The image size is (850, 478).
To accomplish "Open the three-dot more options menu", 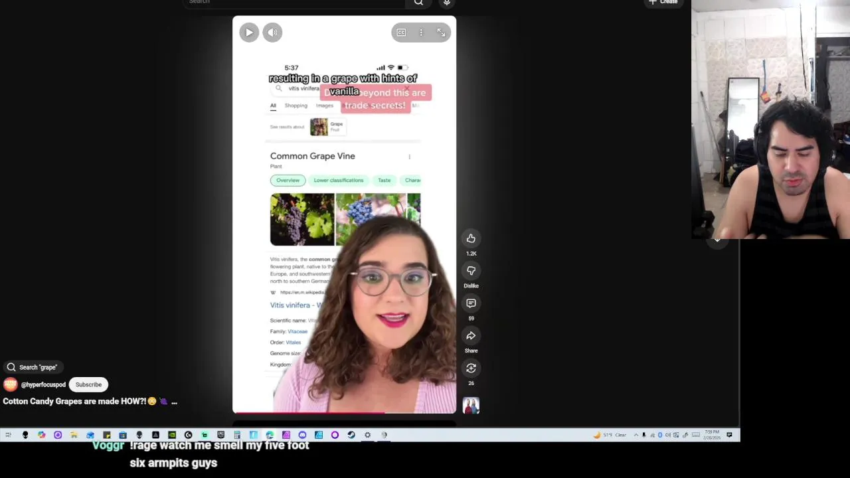I will tap(421, 33).
